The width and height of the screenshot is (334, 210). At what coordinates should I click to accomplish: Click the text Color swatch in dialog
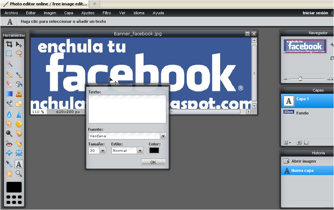tap(154, 150)
